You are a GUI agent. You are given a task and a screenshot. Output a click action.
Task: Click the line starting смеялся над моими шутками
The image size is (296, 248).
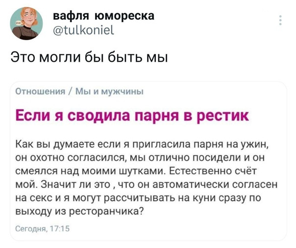(x=136, y=171)
